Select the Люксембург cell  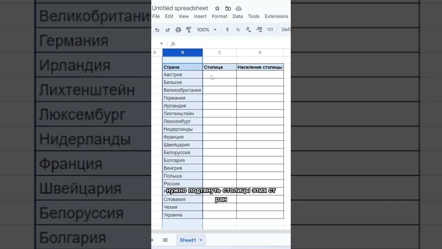182,121
